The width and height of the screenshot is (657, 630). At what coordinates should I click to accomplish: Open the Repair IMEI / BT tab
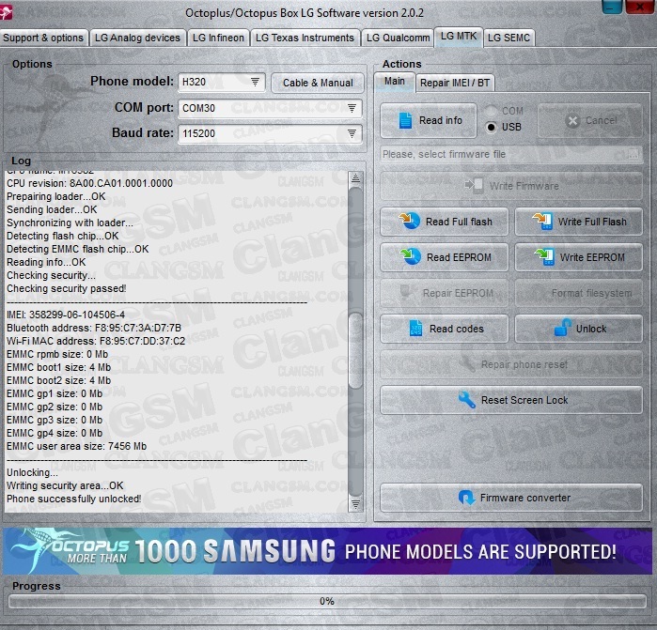(455, 83)
